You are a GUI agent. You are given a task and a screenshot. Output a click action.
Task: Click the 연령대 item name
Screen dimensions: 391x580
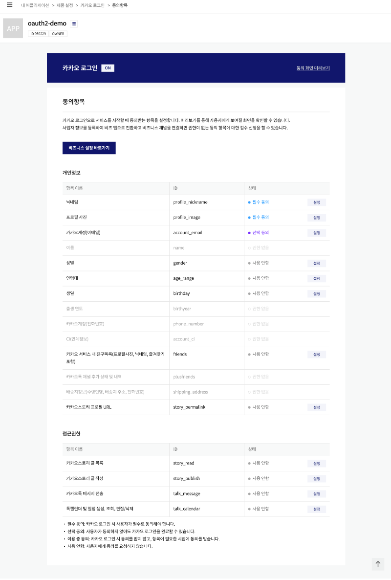[72, 278]
